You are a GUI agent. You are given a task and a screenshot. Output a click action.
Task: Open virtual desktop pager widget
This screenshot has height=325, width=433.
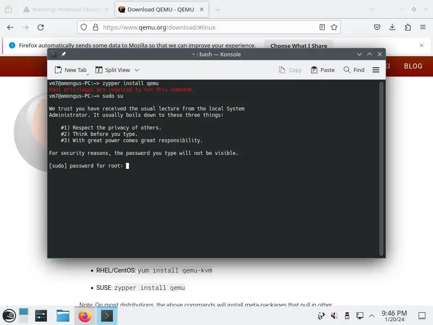click(24, 316)
